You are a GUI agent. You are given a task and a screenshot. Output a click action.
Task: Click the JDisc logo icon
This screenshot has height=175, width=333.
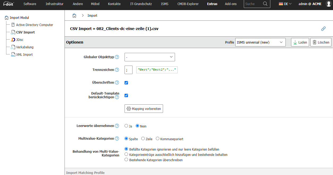(13, 40)
